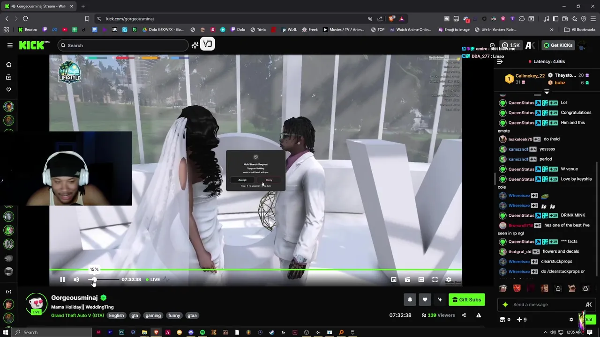The width and height of the screenshot is (600, 337).
Task: Select the gaming tag
Action: (x=153, y=315)
